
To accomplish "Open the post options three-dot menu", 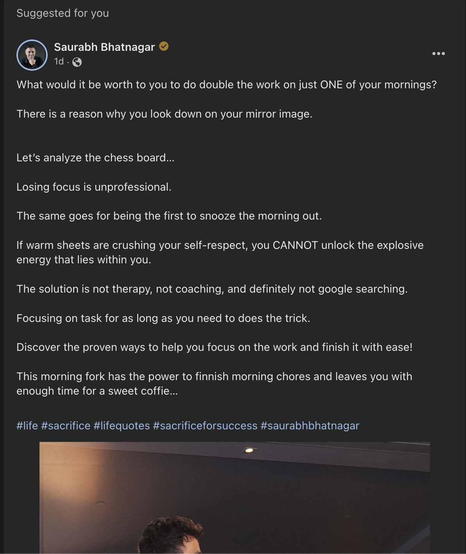I will pyautogui.click(x=438, y=54).
